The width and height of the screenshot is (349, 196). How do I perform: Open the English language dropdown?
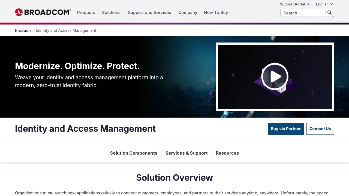(x=324, y=4)
